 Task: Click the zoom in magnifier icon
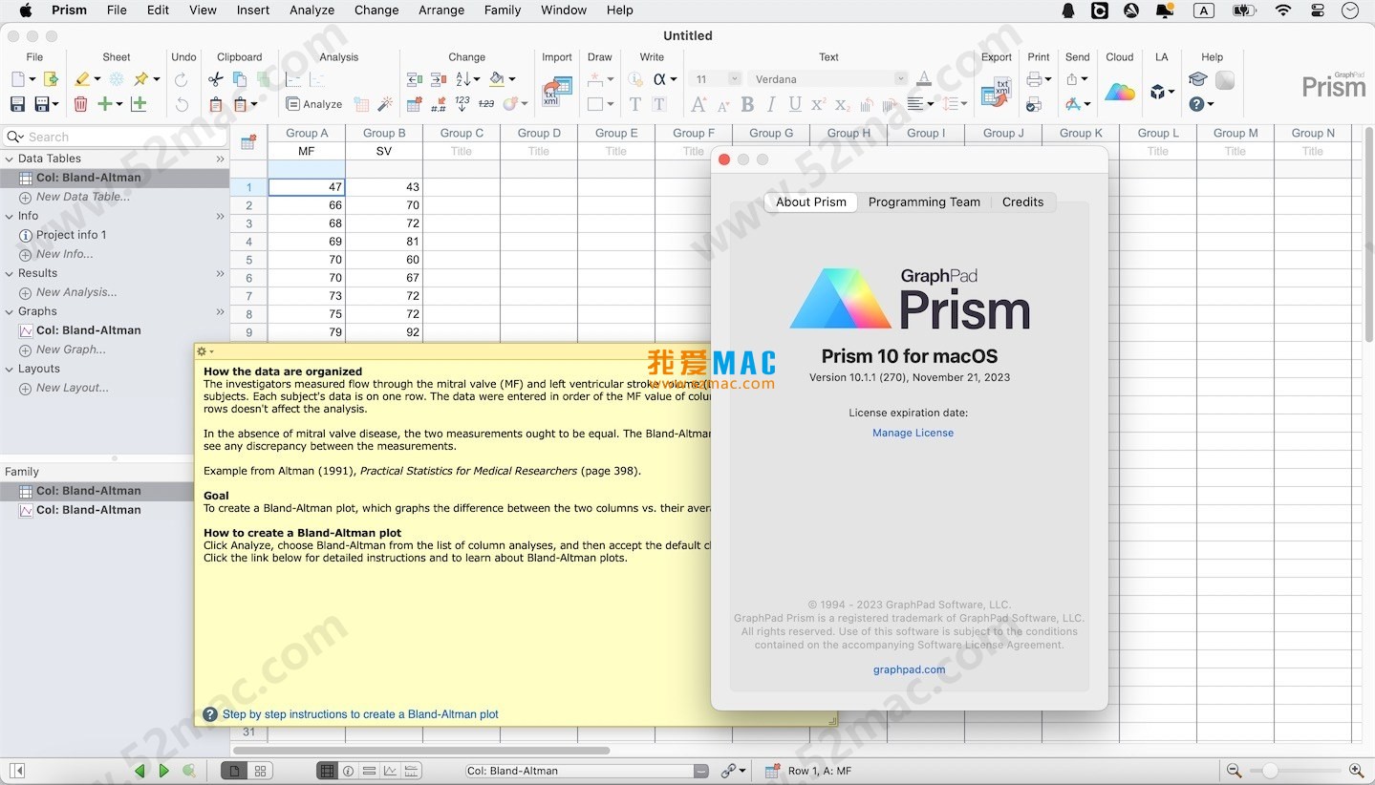click(x=1356, y=771)
